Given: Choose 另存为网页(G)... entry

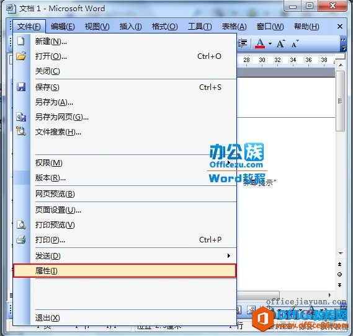Looking at the screenshot, I should (x=125, y=117).
